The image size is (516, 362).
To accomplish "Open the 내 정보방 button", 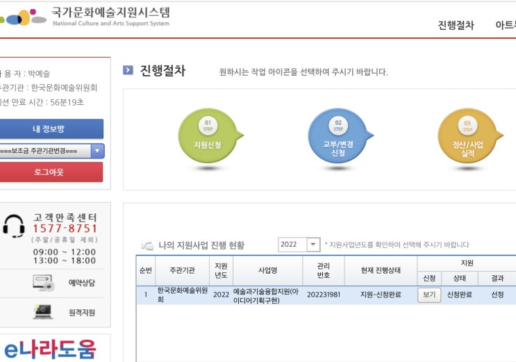I will (50, 129).
